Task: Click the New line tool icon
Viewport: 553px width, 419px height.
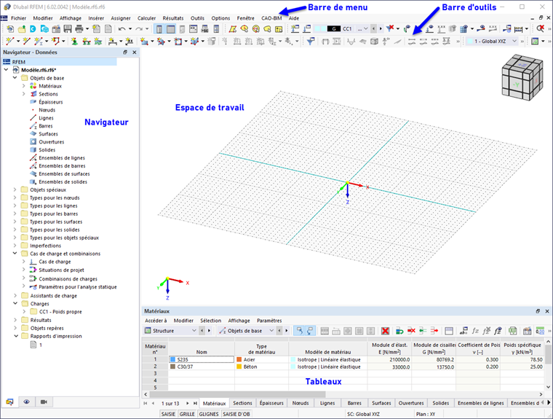Action: coord(26,42)
